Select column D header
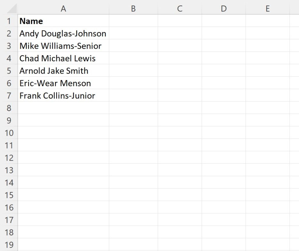 224,9
